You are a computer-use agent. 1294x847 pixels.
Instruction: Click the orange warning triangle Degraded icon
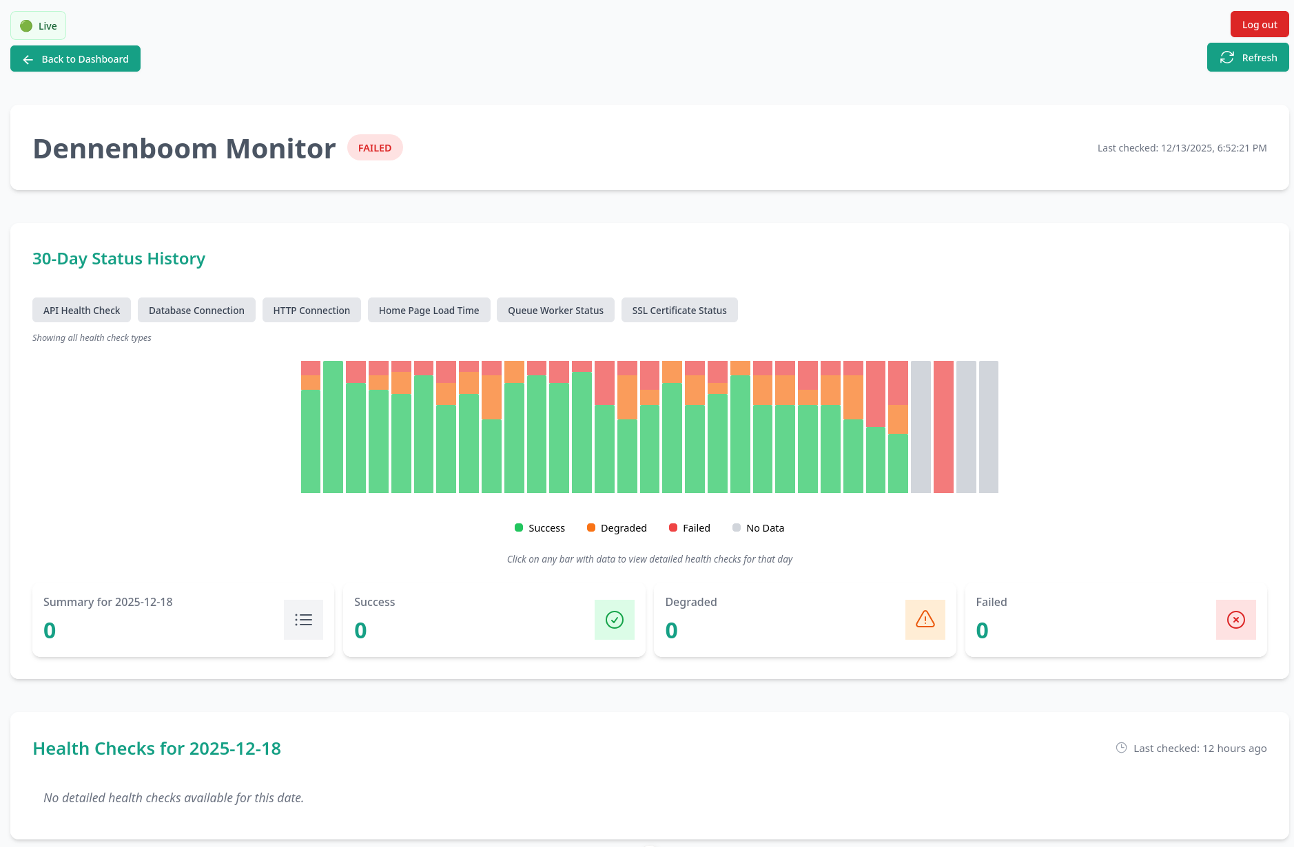click(925, 620)
